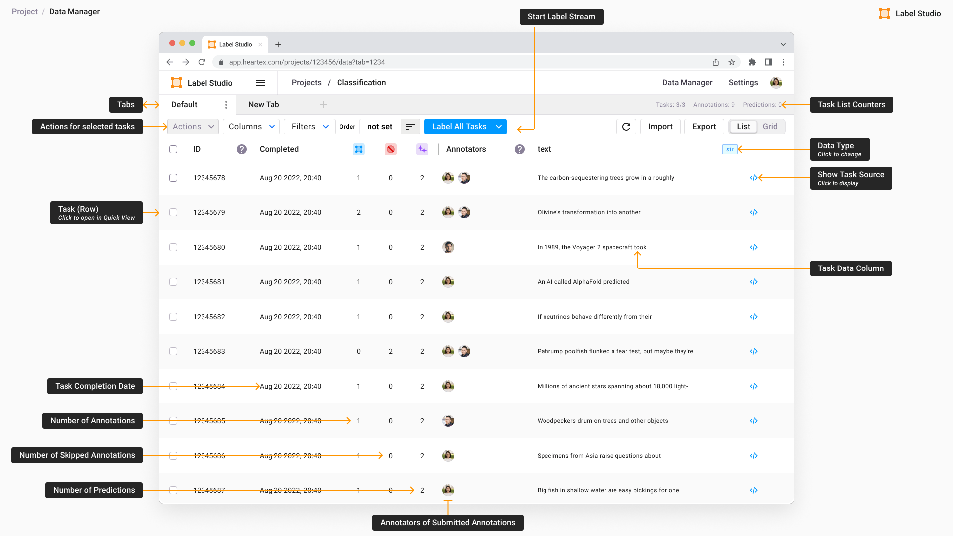953x536 pixels.
Task: Click the purple predictions icon column header
Action: tap(421, 148)
